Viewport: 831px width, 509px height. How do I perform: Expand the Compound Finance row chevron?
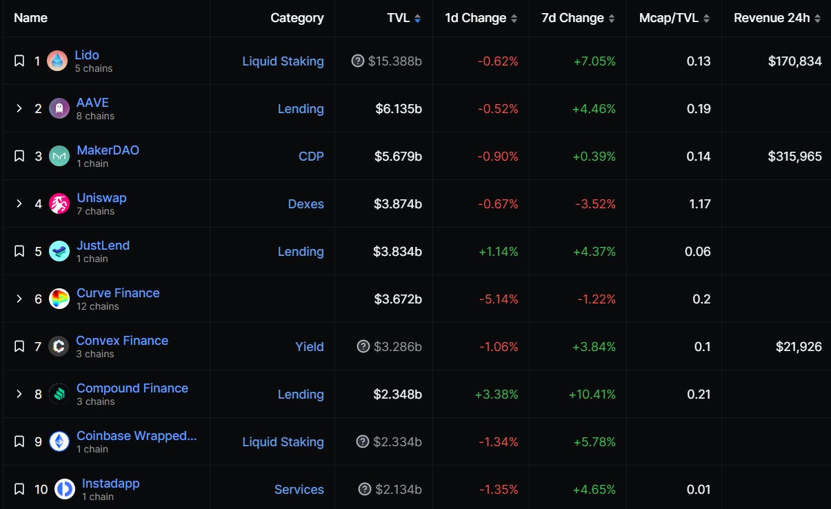click(x=19, y=394)
